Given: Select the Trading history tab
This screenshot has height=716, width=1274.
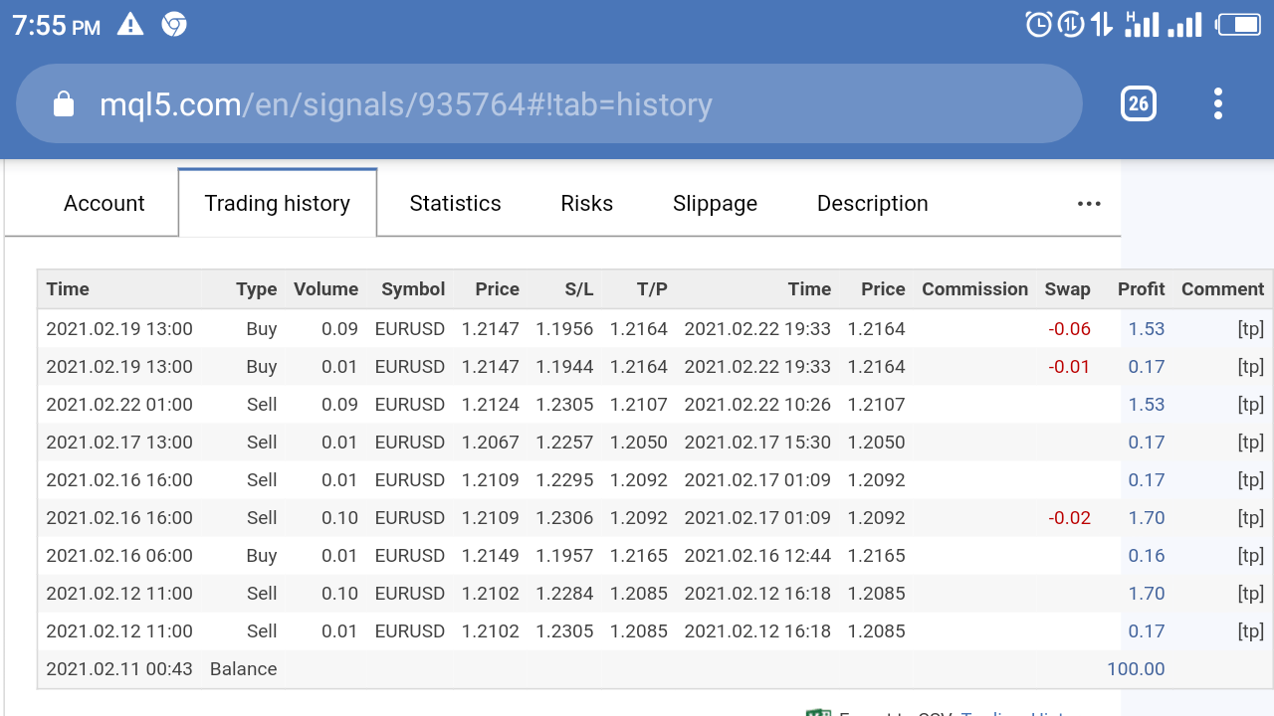Looking at the screenshot, I should click(278, 203).
